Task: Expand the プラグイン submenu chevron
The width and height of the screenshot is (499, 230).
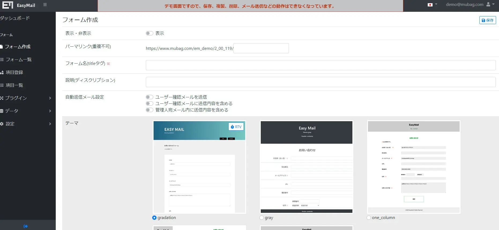Action: [x=50, y=98]
